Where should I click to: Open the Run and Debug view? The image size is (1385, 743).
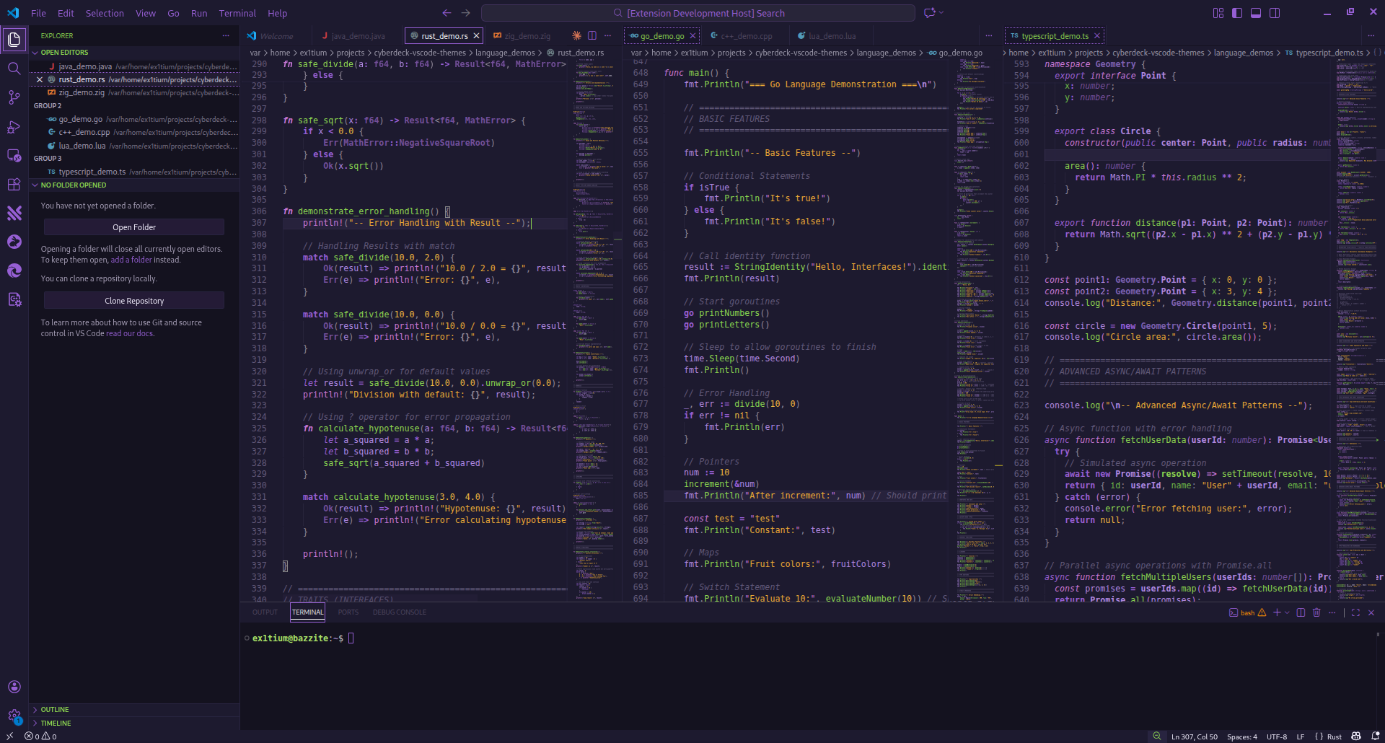(14, 127)
